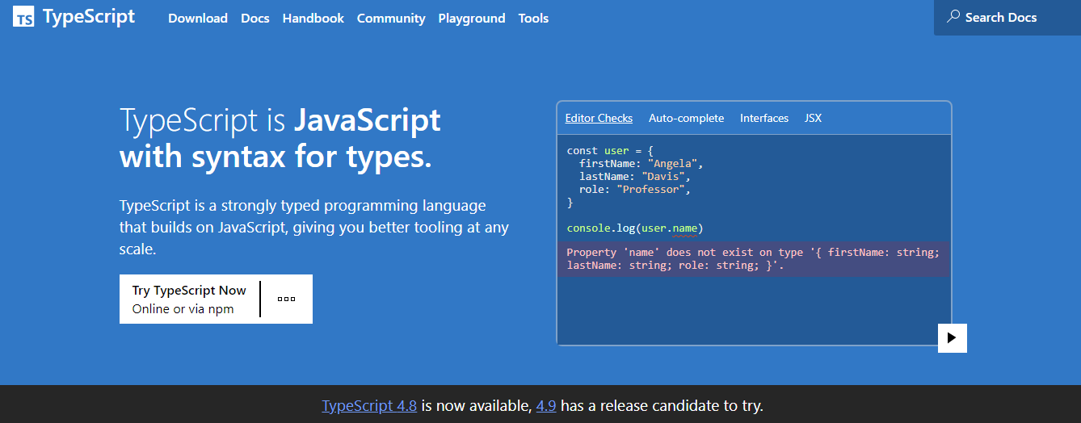Open the TypeScript 4.8 announcement link
The width and height of the screenshot is (1081, 423).
click(x=369, y=405)
